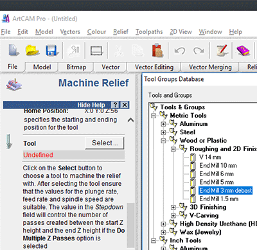
Task: Select the End Mill 6 mm tool
Action: point(217,174)
